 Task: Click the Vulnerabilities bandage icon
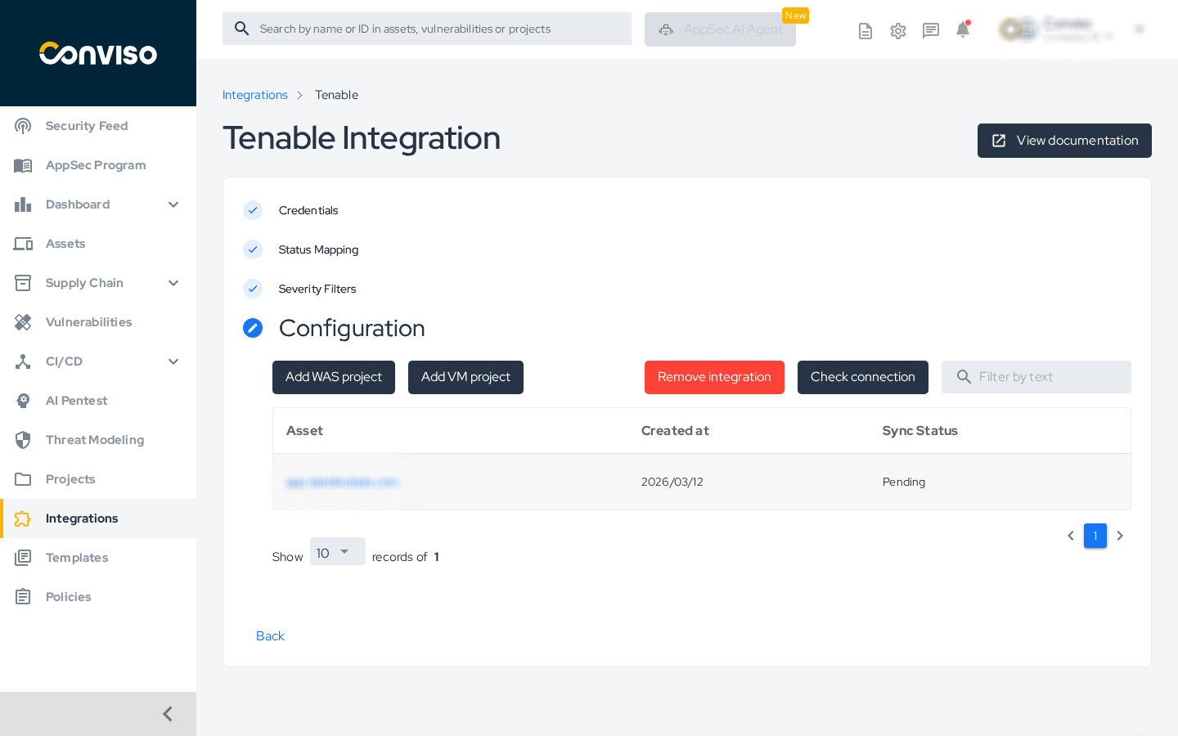pos(23,322)
